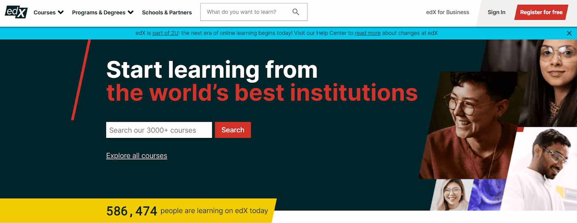Open the Programs & Degrees dropdown
Image resolution: width=577 pixels, height=223 pixels.
[x=103, y=12]
